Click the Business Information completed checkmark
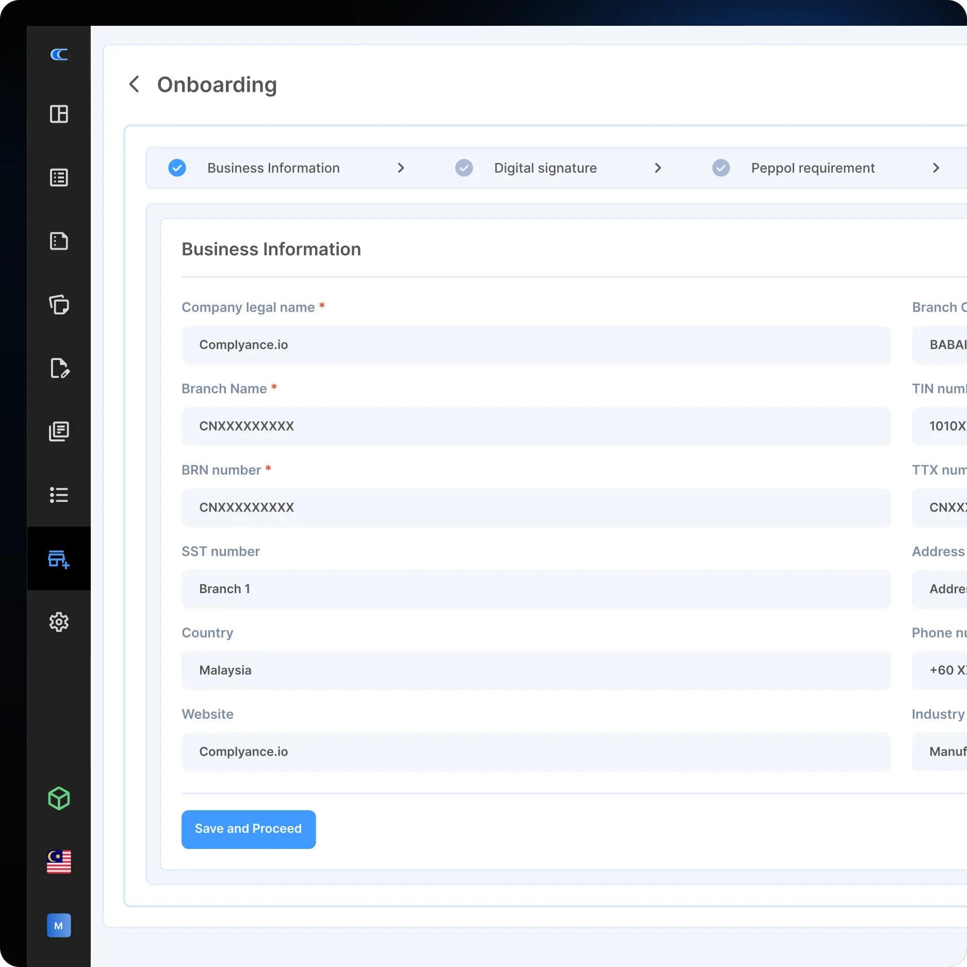 [x=176, y=168]
